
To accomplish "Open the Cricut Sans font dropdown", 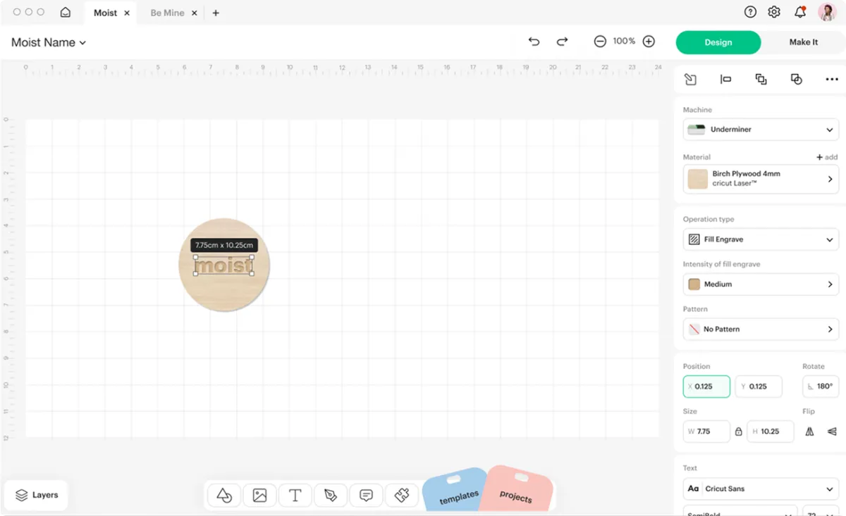I will pos(761,489).
